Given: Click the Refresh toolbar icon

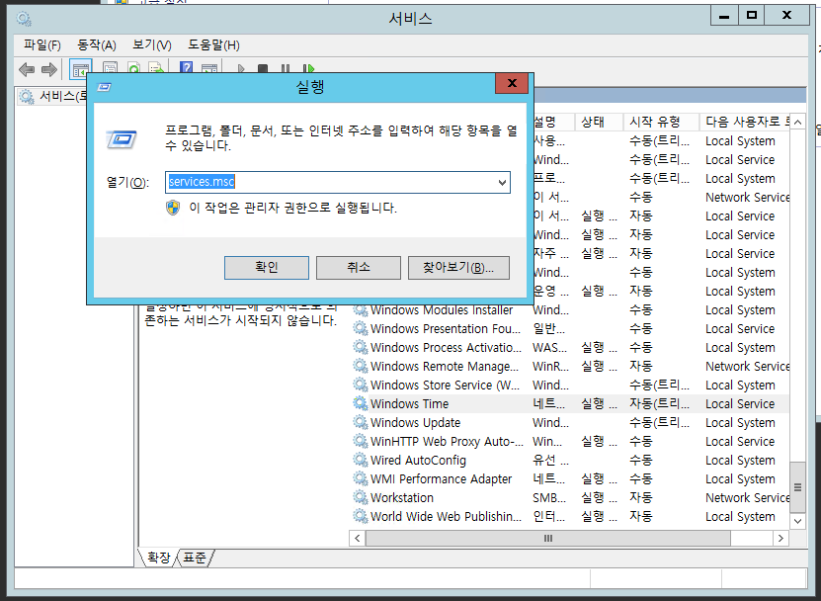Looking at the screenshot, I should (134, 68).
